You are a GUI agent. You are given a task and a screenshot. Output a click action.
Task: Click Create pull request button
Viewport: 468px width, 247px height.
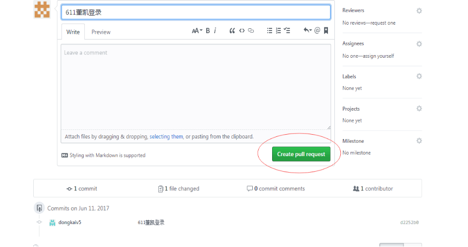pos(301,154)
